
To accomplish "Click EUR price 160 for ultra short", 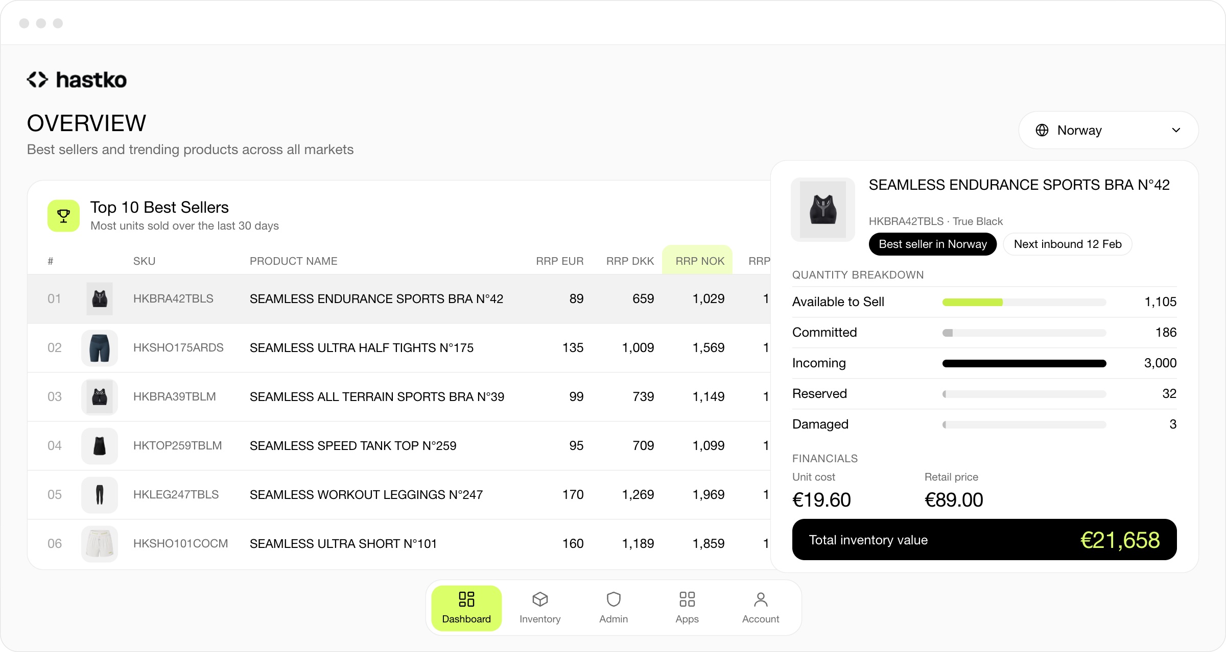I will 573,543.
